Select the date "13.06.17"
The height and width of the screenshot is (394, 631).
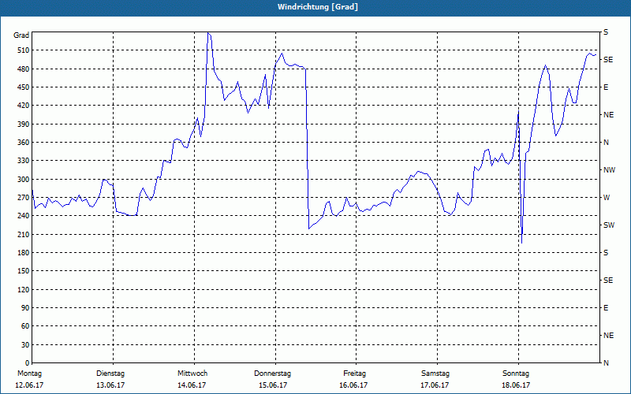click(110, 385)
